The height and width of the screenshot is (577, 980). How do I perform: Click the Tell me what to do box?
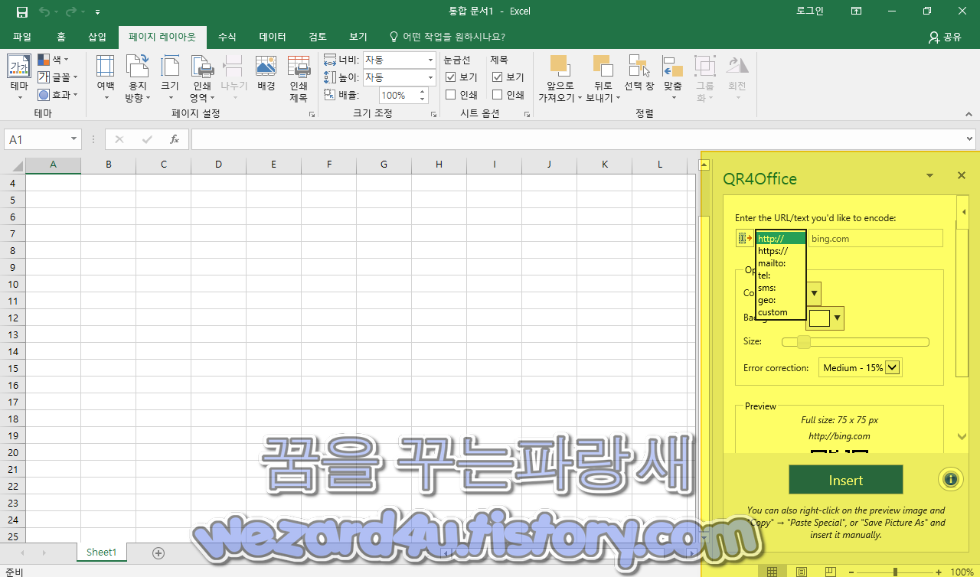[448, 37]
